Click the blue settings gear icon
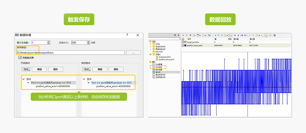Viewport: 306px width, 133px height. click(275, 35)
